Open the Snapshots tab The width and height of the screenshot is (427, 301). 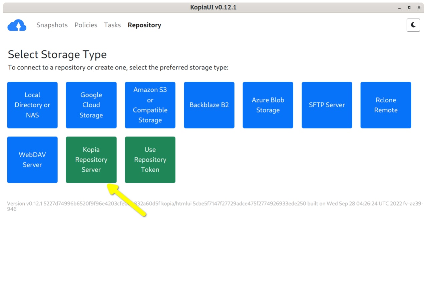(x=52, y=25)
